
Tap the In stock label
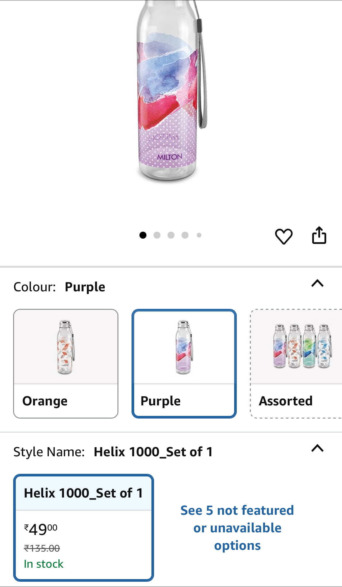click(44, 564)
